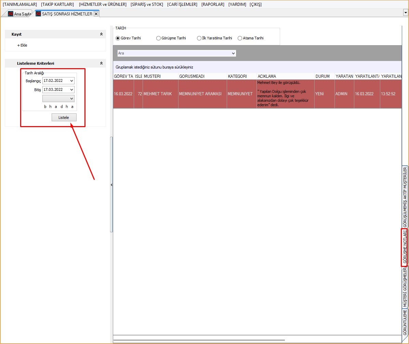The image size is (409, 344).
Task: Close the SATIŞ SONRASI HİZMETLER tab
Action: (96, 14)
